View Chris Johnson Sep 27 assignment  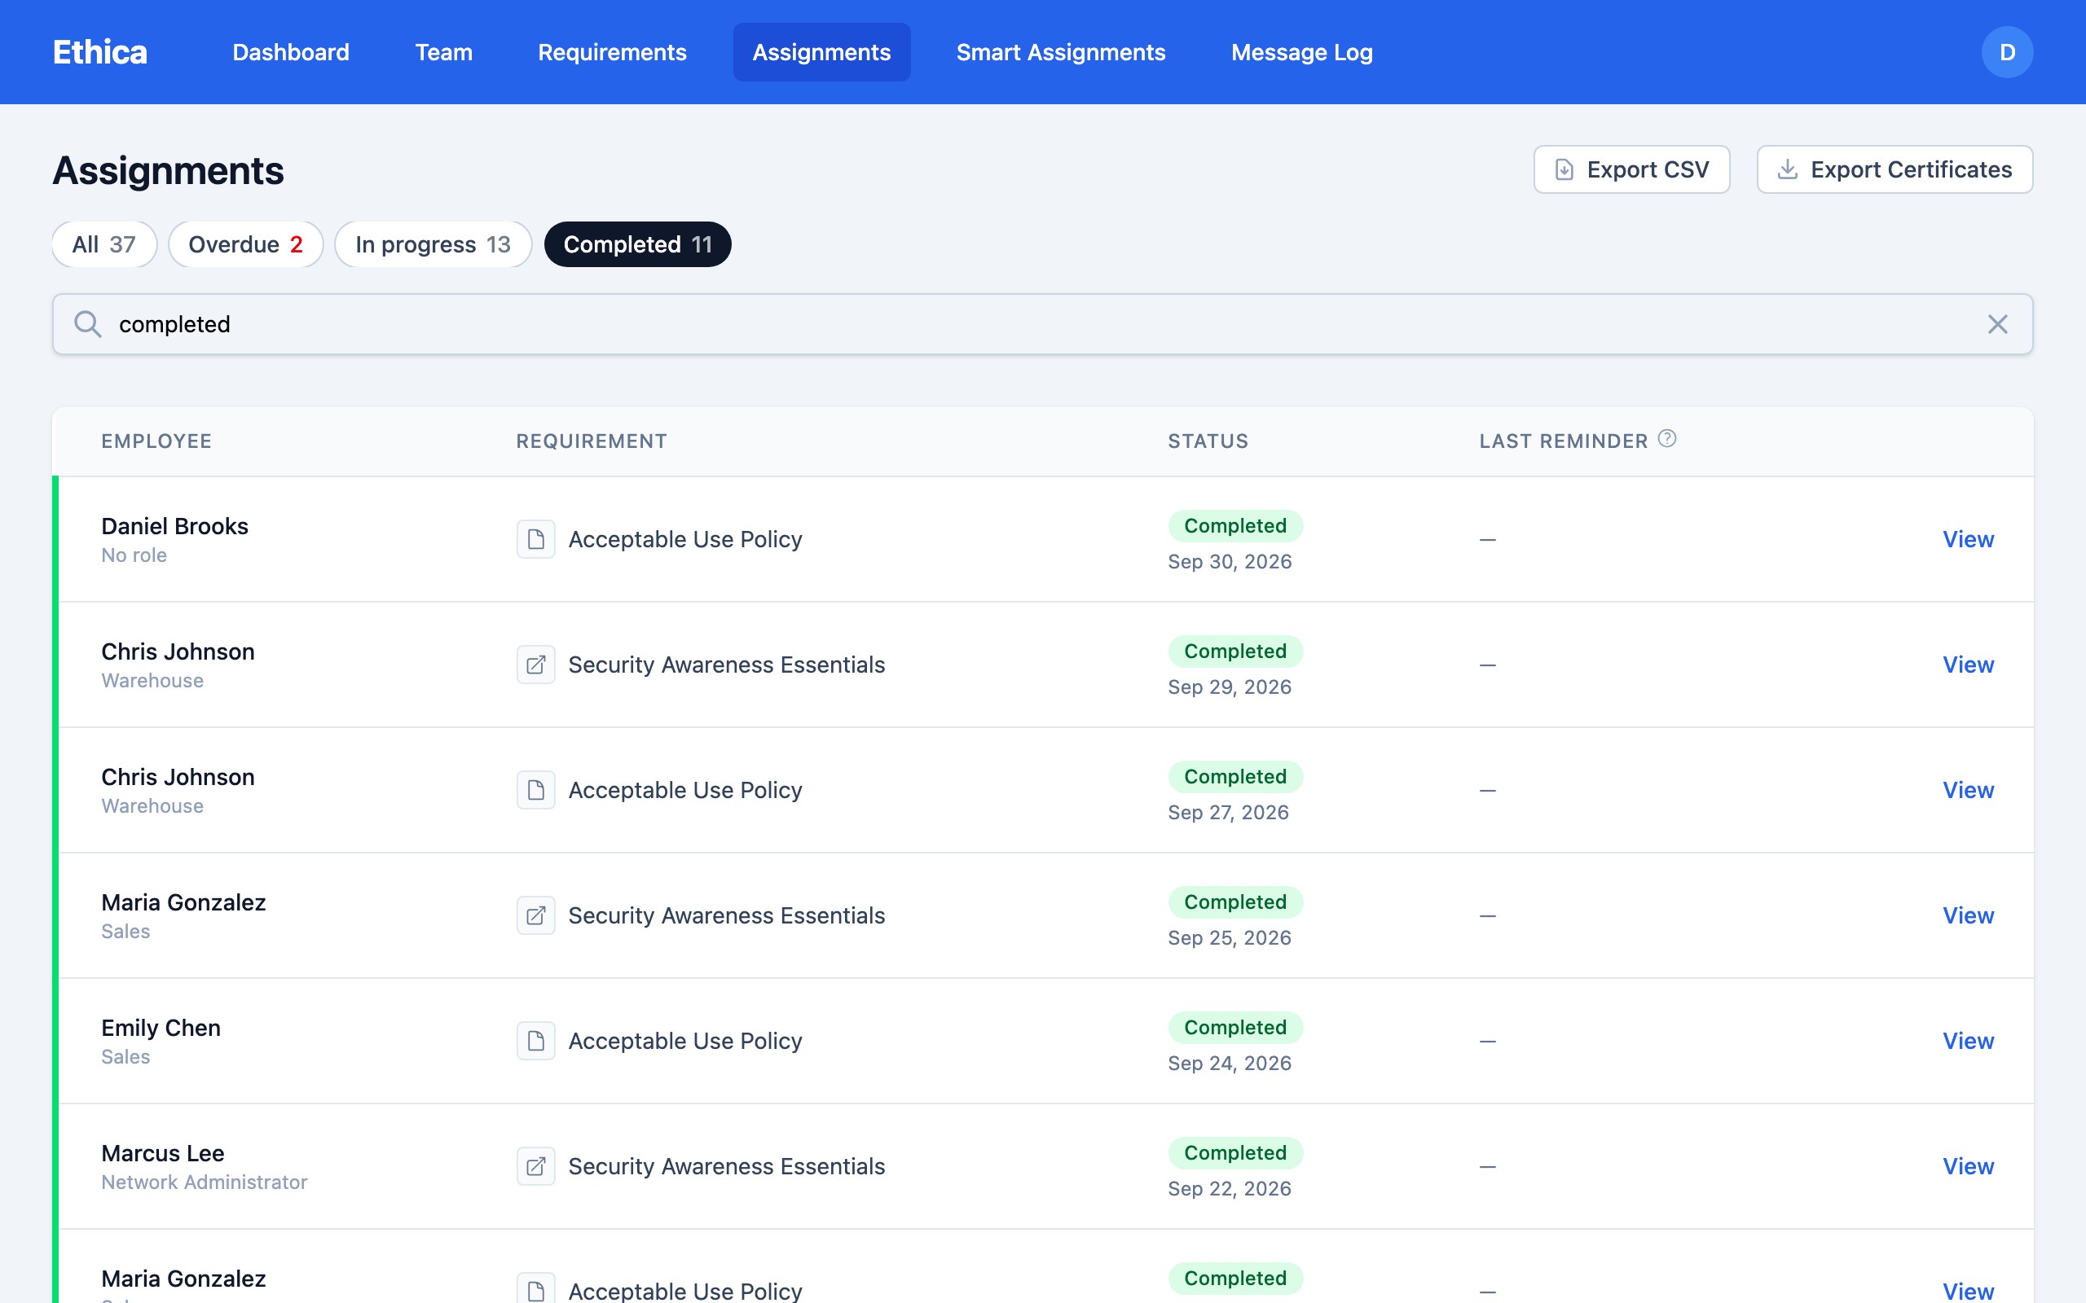coord(1968,790)
